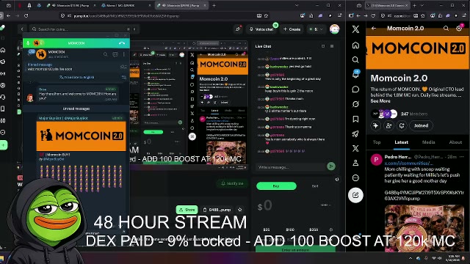Open the pump.fun profile avatar
Viewport: 470px width, 264px height.
pyautogui.click(x=334, y=29)
